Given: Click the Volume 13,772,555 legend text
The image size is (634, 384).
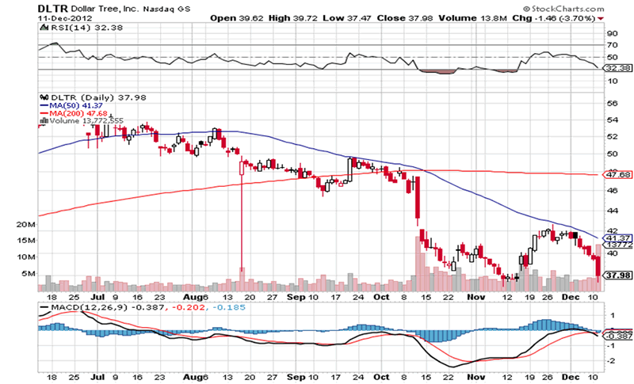Looking at the screenshot, I should pyautogui.click(x=86, y=120).
